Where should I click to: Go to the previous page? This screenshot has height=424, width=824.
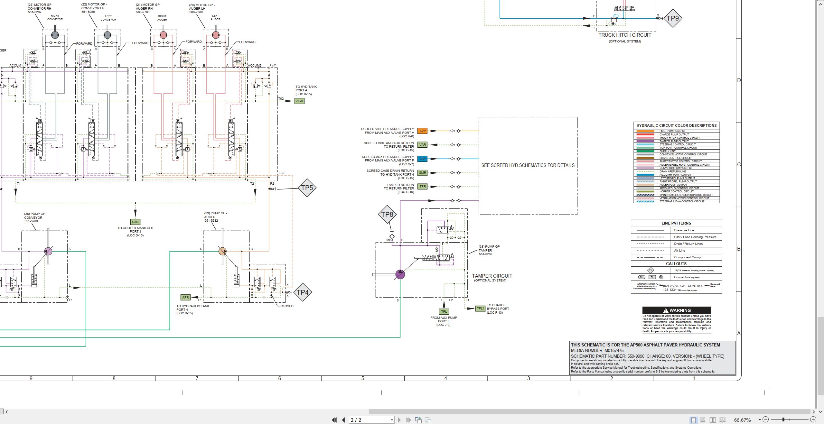343,420
